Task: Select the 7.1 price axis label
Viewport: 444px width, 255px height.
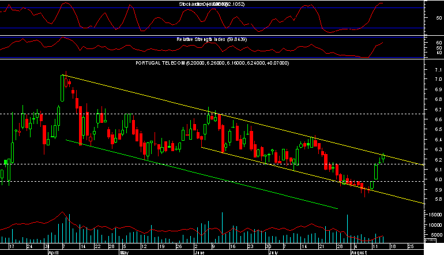Action: (438, 70)
